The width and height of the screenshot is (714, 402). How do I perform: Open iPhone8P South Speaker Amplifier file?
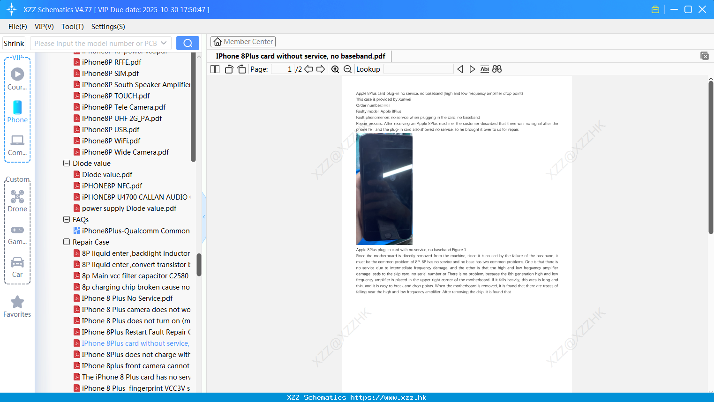pyautogui.click(x=136, y=84)
